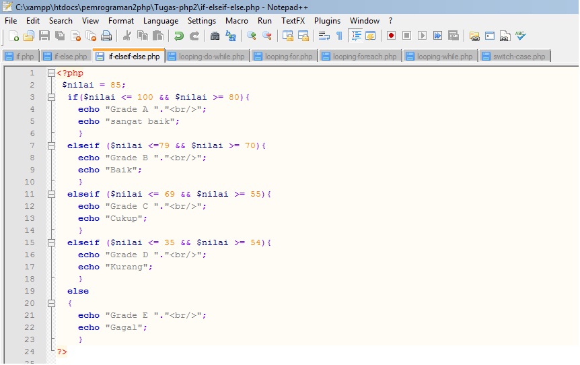Select the if-elseif-else.php tab
The image size is (580, 365).
[x=129, y=56]
